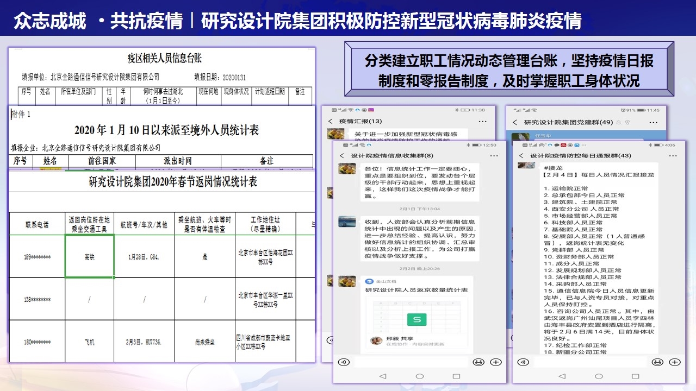Open more menu of 设计院疫情信息收集群(8)
The height and width of the screenshot is (391, 696).
[493, 155]
